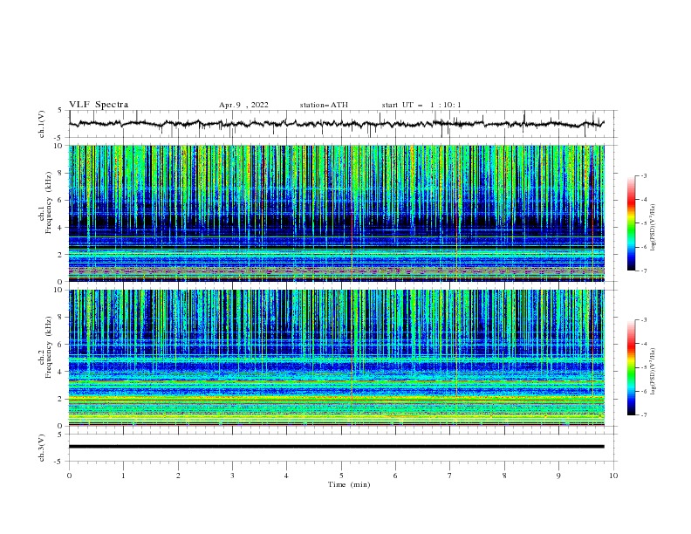
Task: Click time axis tick label "5"
Action: pos(341,476)
